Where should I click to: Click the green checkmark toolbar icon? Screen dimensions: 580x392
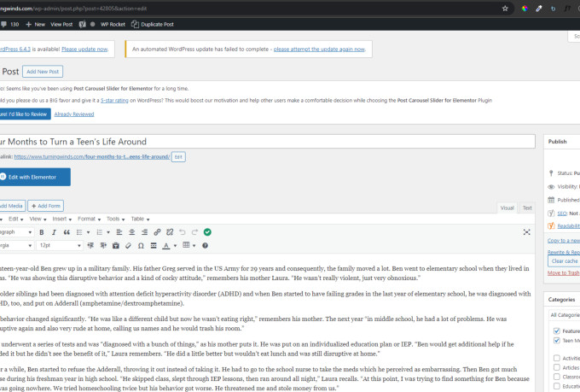[207, 232]
